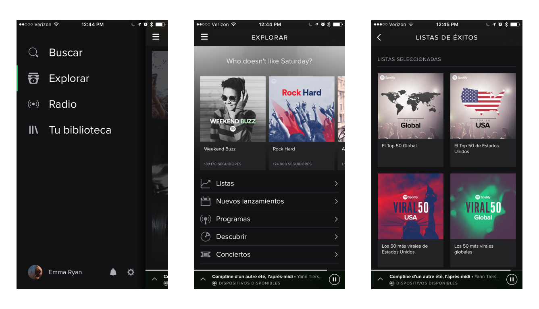Screen dimensions: 539x309
Task: Tap speaker devices icon on Explorar screen
Action: [x=214, y=283]
